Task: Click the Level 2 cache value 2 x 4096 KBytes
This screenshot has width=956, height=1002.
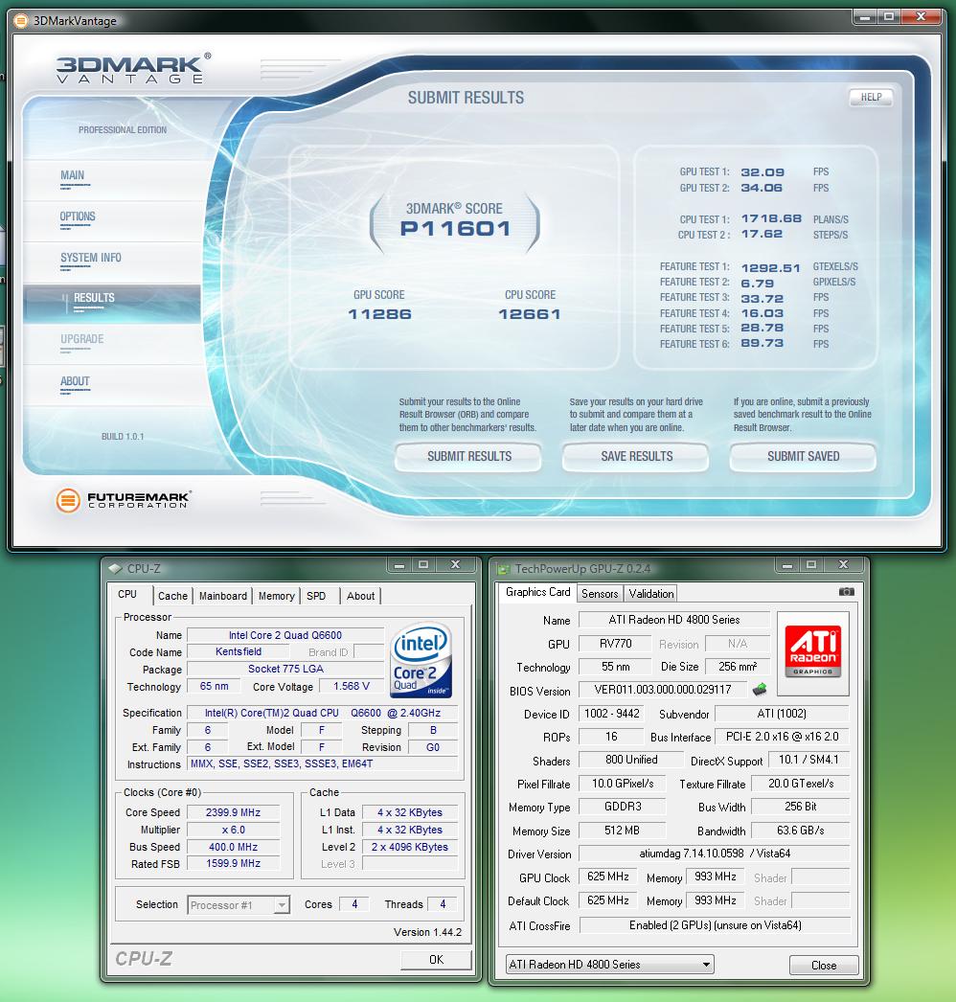Action: [x=410, y=848]
